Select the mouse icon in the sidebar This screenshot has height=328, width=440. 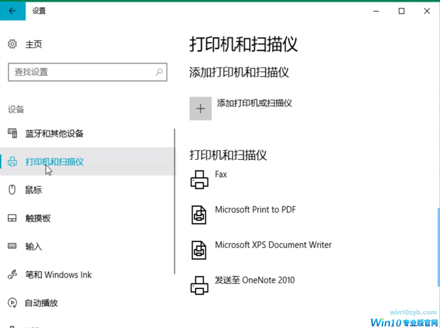click(x=12, y=190)
